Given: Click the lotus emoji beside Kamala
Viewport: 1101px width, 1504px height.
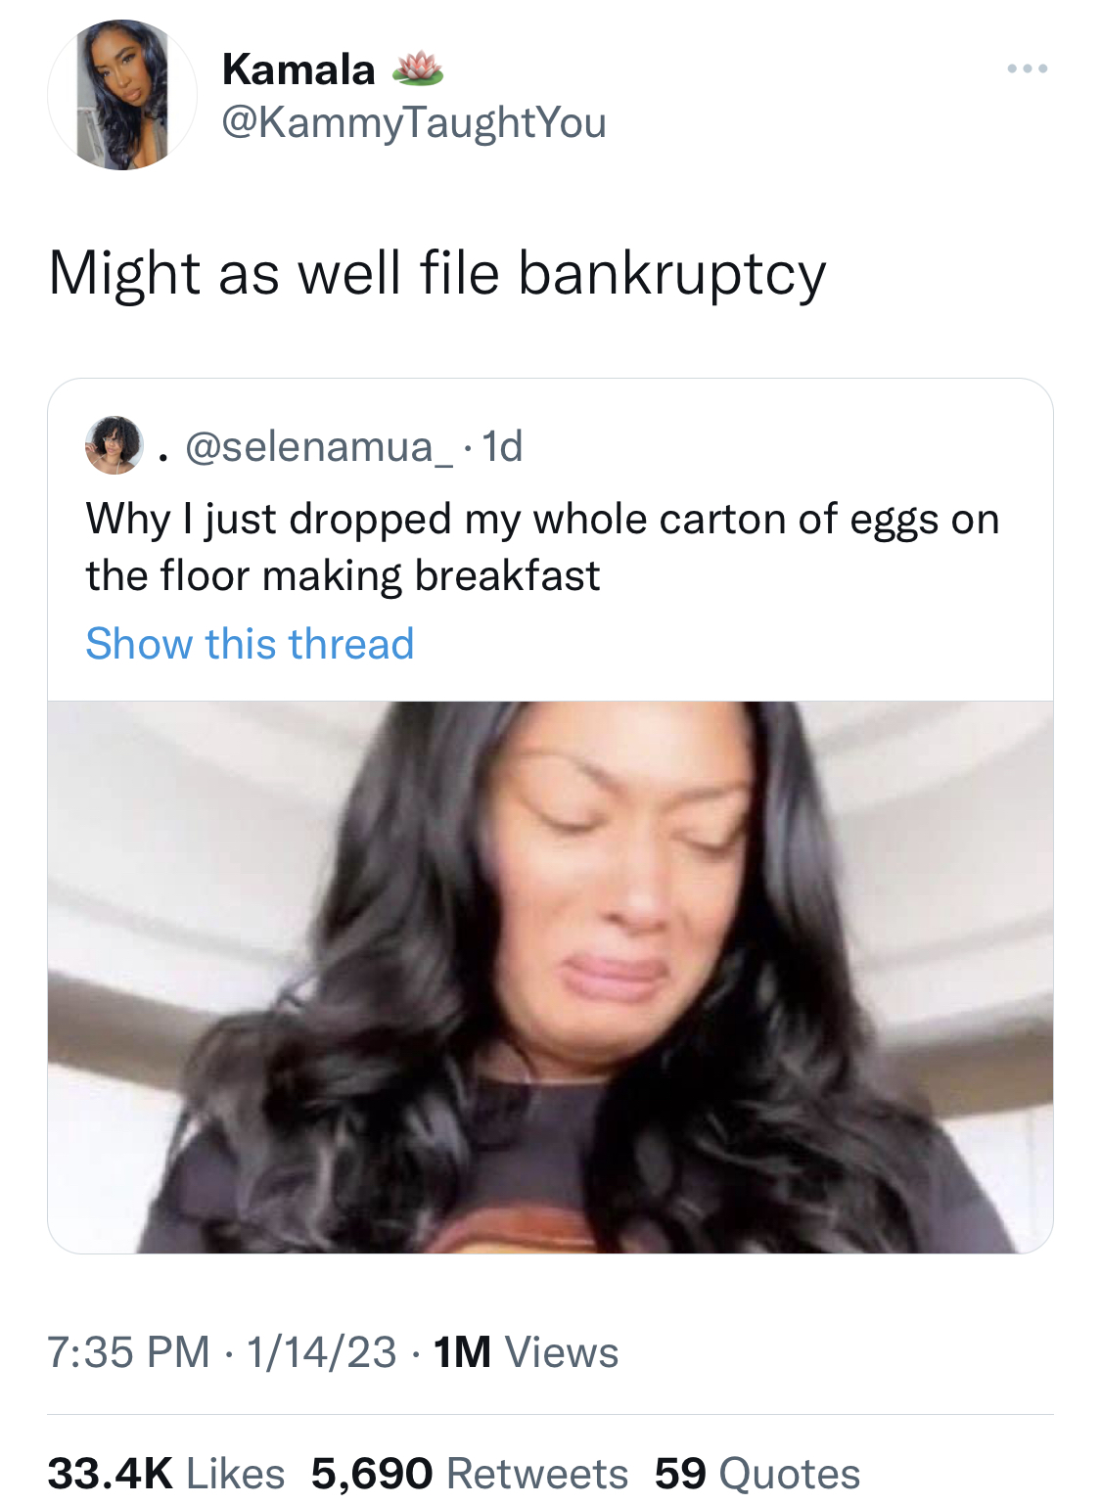Looking at the screenshot, I should point(418,68).
